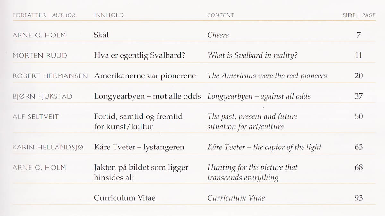Open Amerikanerne var pionerene entry
Screen dimensions: 385x216
coord(145,76)
